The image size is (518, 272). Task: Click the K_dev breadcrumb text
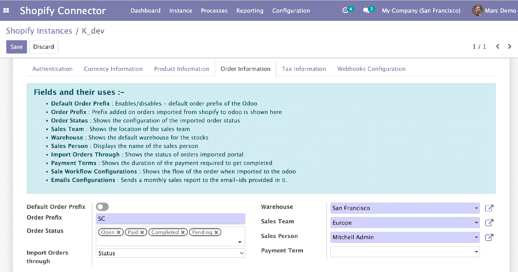[93, 31]
